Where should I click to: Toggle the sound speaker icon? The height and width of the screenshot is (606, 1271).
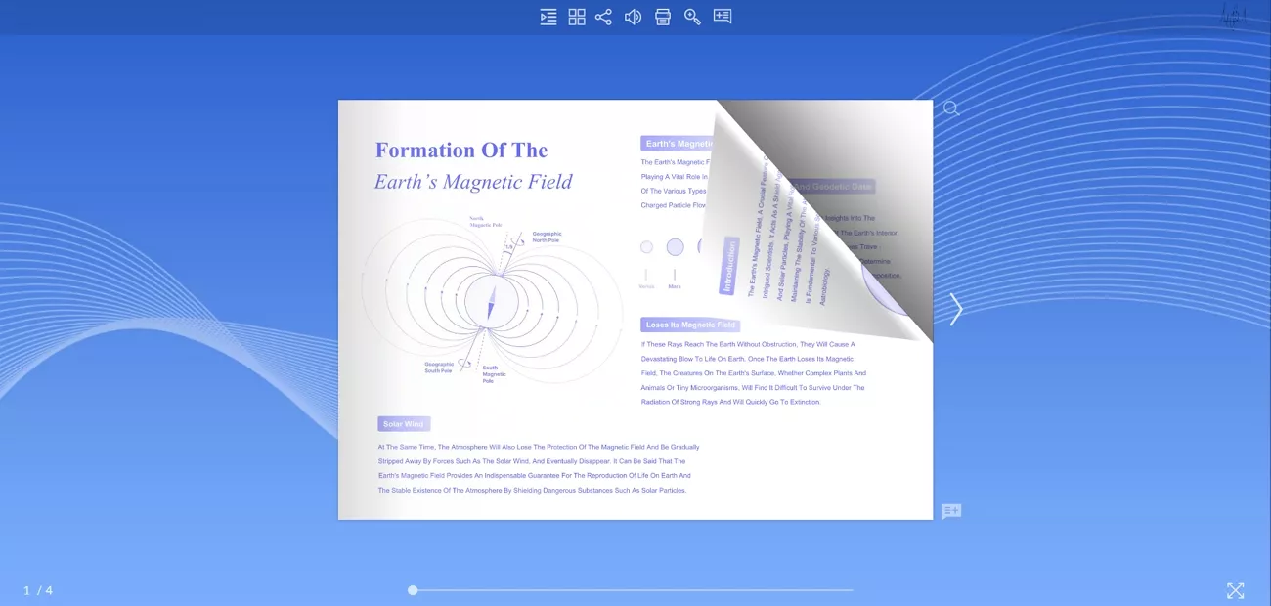coord(634,17)
